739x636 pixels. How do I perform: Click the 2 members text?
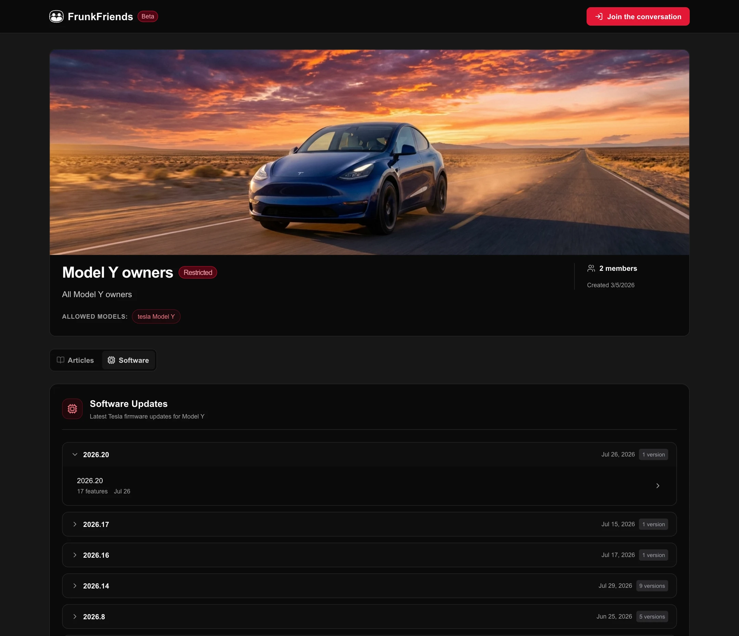618,268
